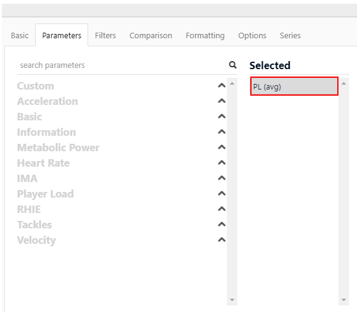Expand the Player Load chevron

coord(221,194)
